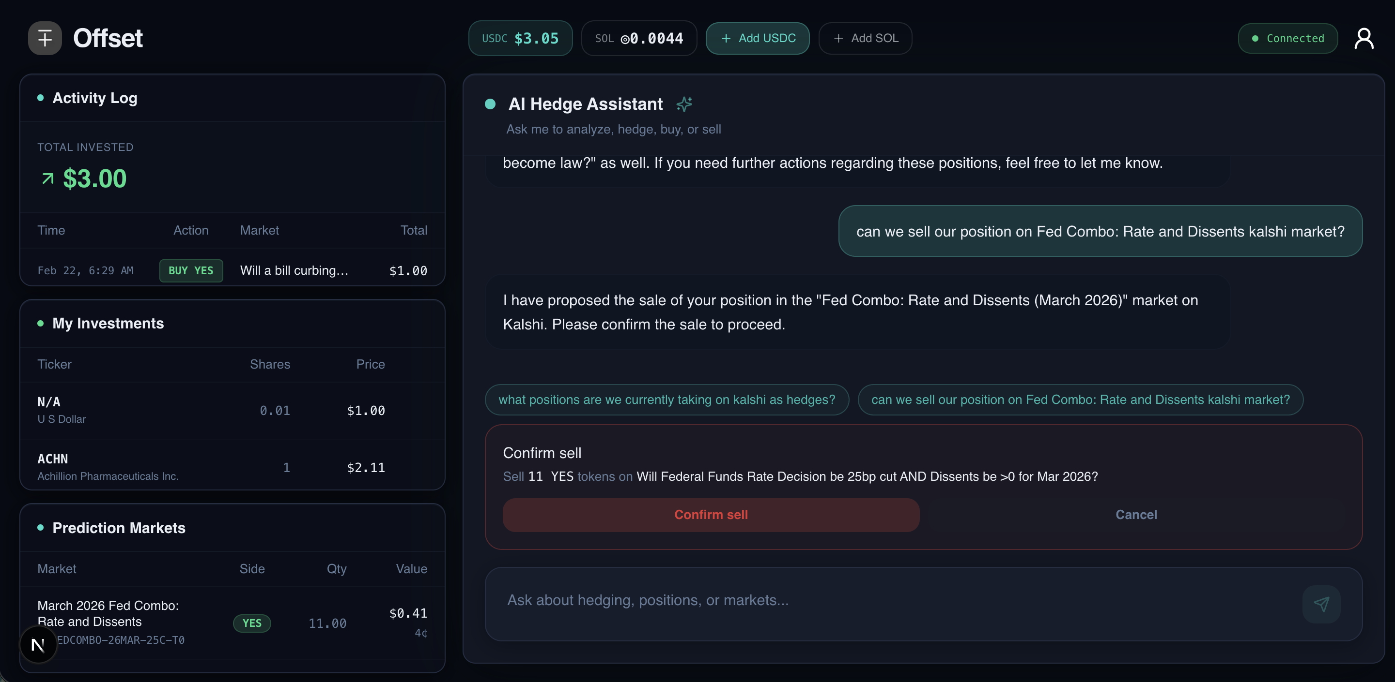Click the USDC balance pill
1395x682 pixels.
[x=520, y=38]
